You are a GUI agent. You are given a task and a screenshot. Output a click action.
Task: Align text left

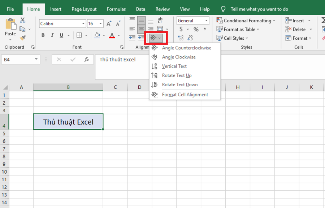point(132,29)
